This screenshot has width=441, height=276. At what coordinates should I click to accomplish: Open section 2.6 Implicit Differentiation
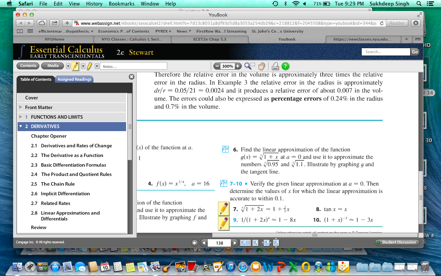click(61, 194)
